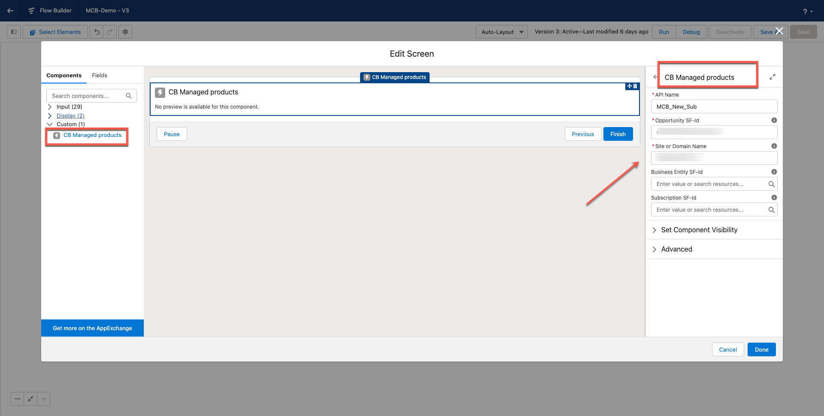Expand the properties panel with expand icon
The height and width of the screenshot is (416, 824).
tap(772, 77)
